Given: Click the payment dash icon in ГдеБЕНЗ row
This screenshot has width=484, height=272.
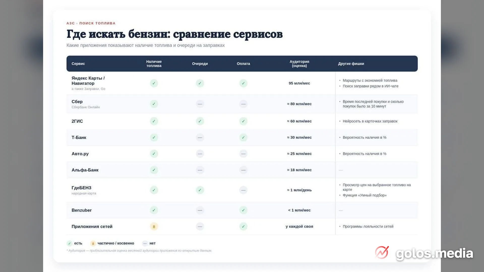Looking at the screenshot, I should [x=243, y=190].
